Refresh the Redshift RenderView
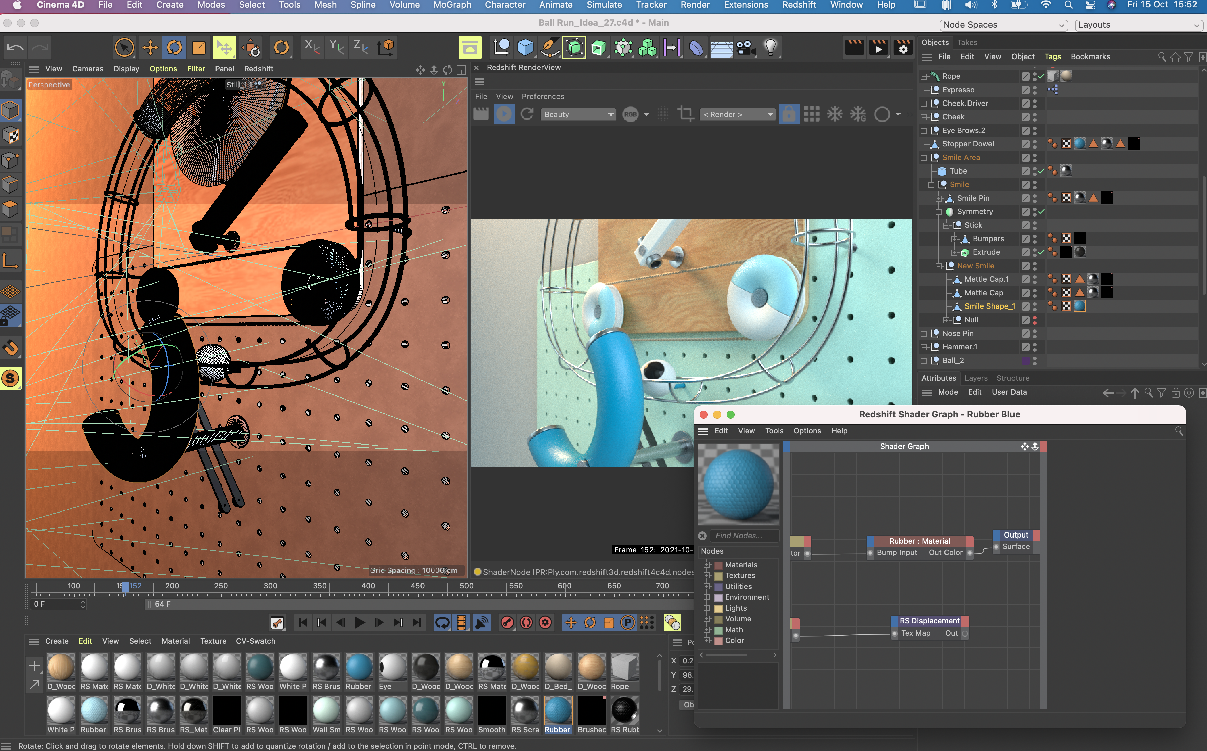Image resolution: width=1207 pixels, height=751 pixels. pos(527,114)
